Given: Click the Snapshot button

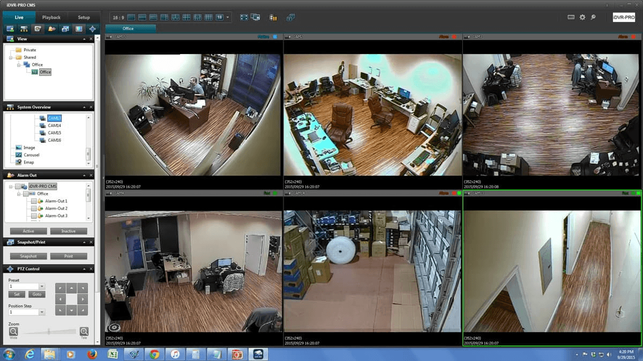Looking at the screenshot, I should (x=28, y=256).
